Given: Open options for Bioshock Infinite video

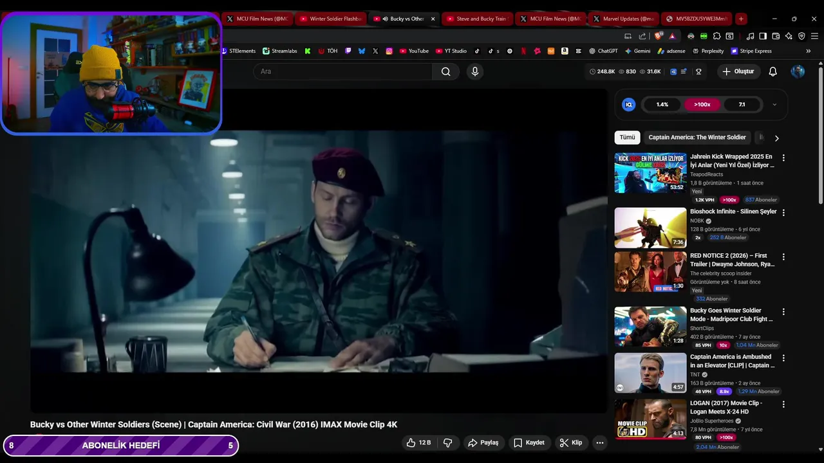Looking at the screenshot, I should coord(783,212).
